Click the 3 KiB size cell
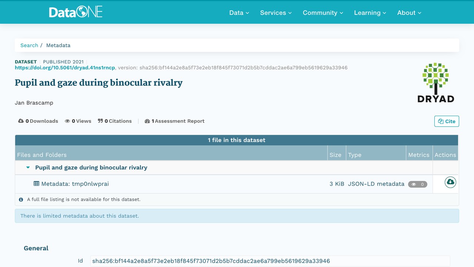474x267 pixels. click(x=337, y=184)
